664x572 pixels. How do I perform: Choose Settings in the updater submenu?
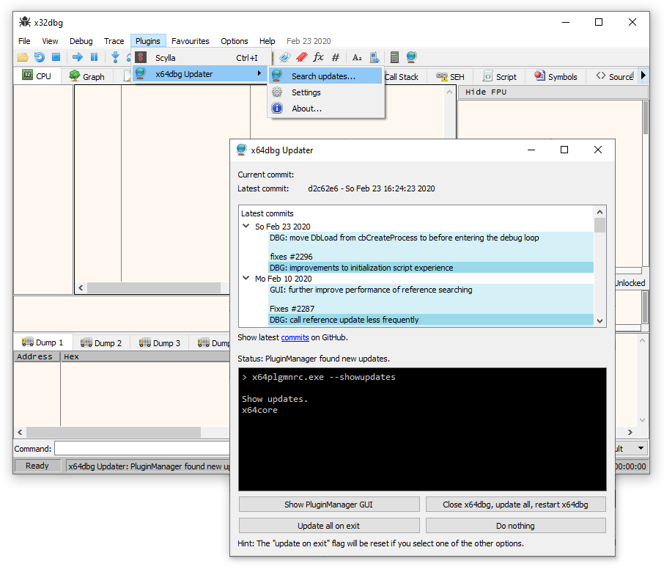click(x=326, y=92)
